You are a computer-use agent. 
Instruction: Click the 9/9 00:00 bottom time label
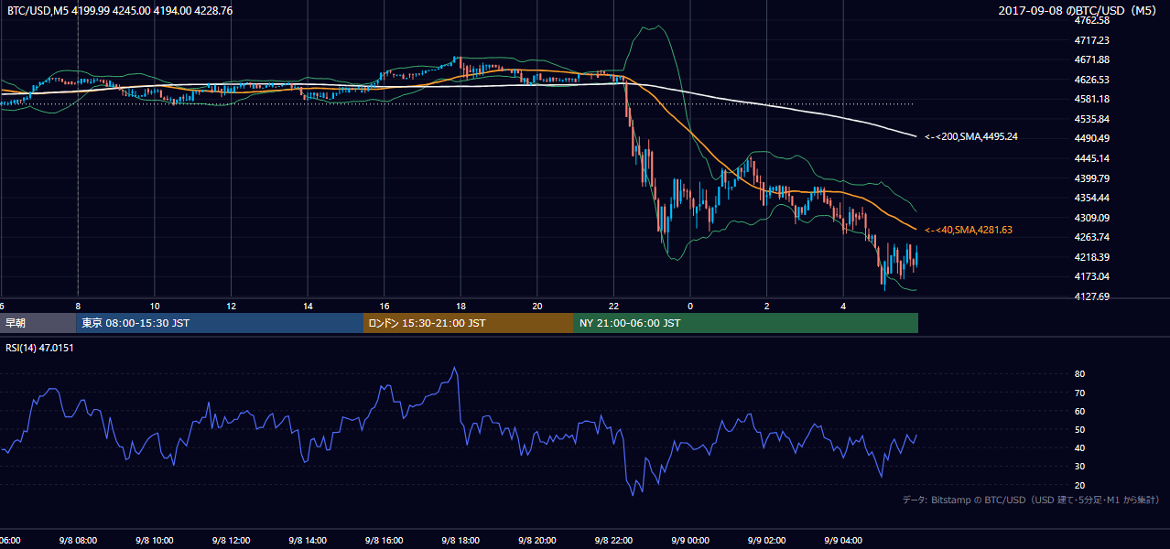pyautogui.click(x=691, y=541)
